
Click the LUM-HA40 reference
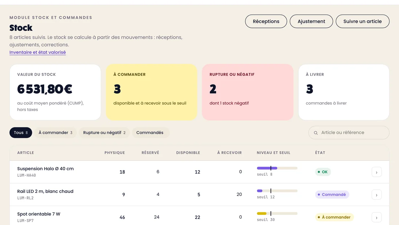(x=26, y=175)
